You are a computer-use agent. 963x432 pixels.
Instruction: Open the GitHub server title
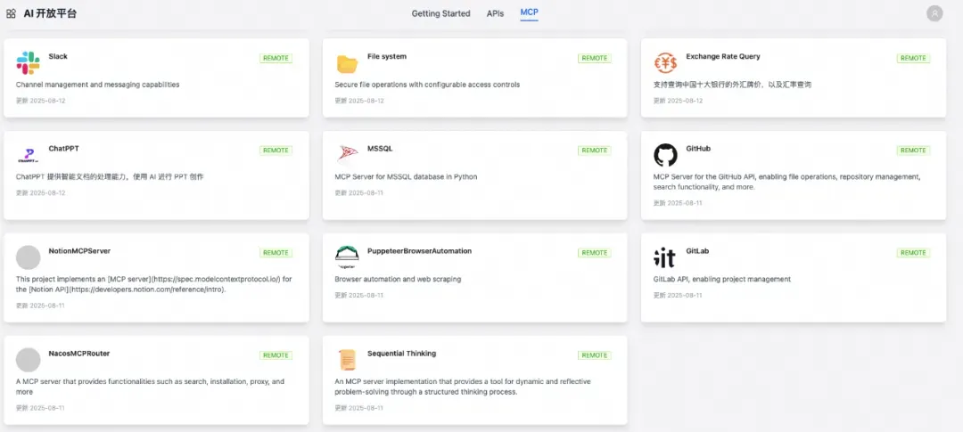coord(698,149)
